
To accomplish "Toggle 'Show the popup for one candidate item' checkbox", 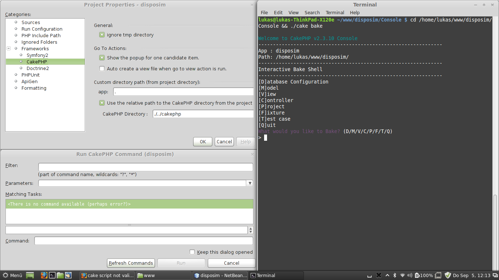I will [x=102, y=58].
